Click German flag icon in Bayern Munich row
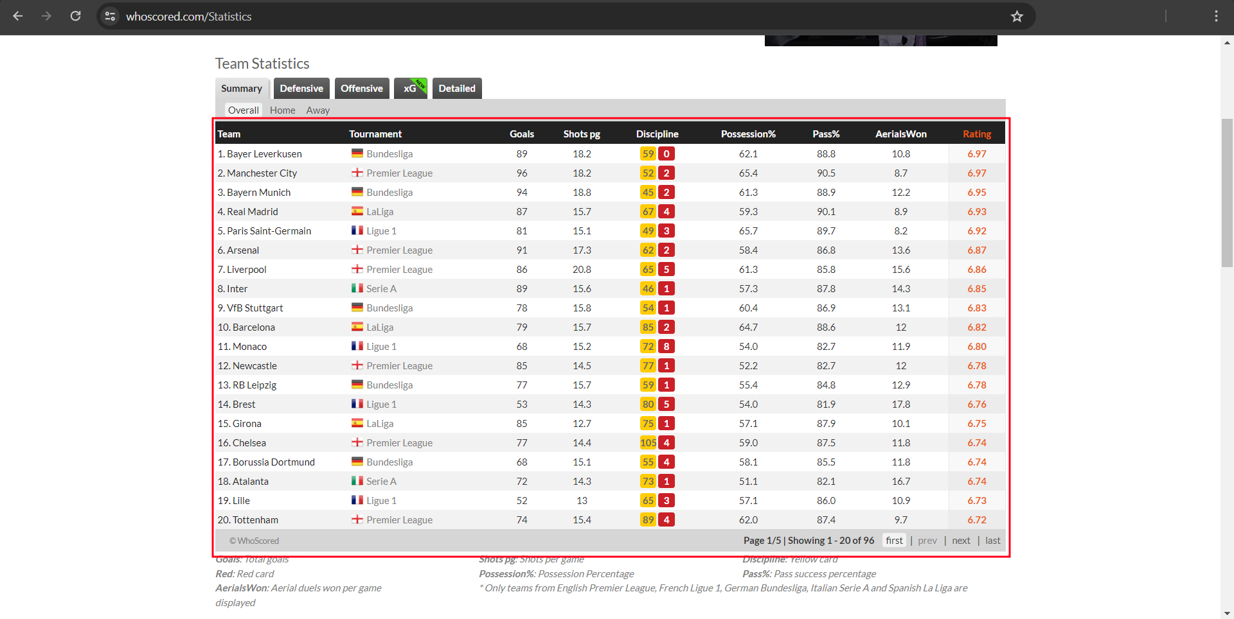Viewport: 1234px width, 619px height. tap(357, 192)
